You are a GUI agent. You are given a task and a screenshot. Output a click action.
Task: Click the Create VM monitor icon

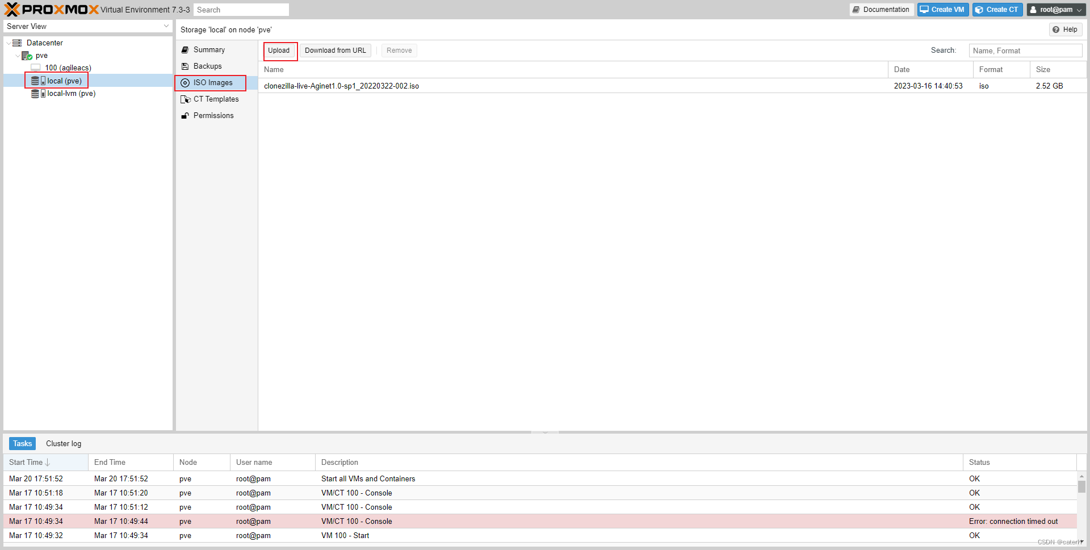[924, 10]
